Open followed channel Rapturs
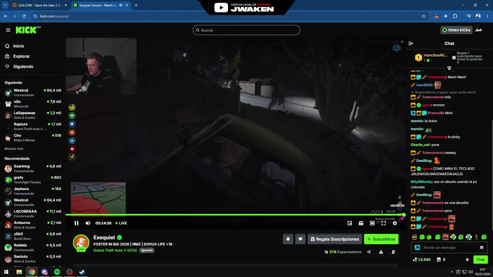 [33, 126]
